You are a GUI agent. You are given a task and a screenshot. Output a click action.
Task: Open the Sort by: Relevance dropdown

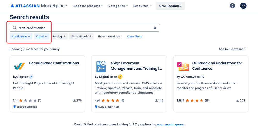232,49
